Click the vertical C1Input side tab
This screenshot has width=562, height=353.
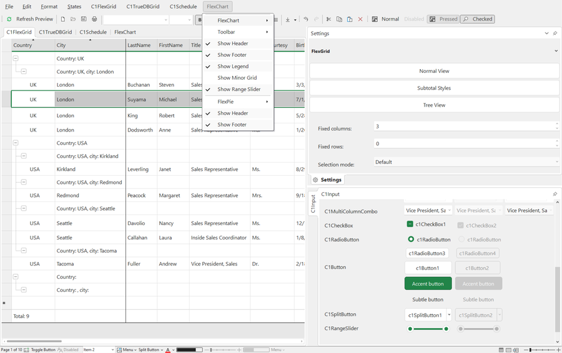pos(313,203)
